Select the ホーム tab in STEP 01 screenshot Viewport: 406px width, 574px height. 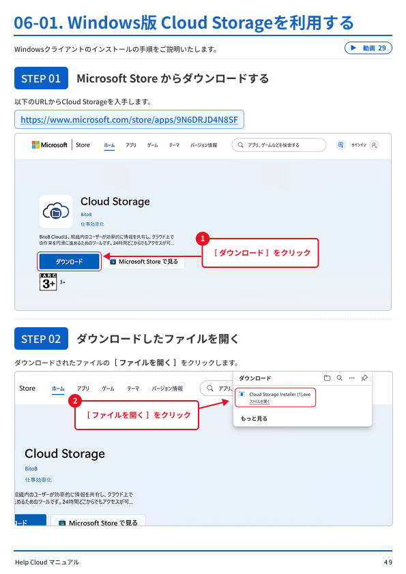click(109, 145)
